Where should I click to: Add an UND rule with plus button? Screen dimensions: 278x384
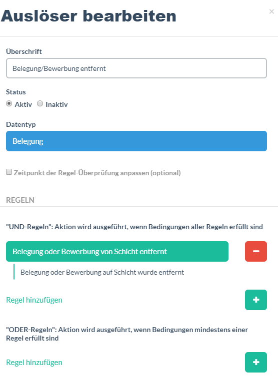(x=255, y=300)
